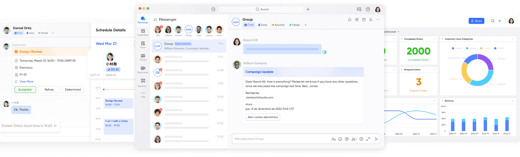Switch to the Group Chat tab

(249, 25)
